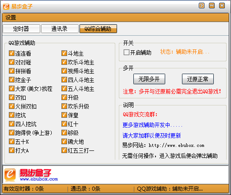The width and height of the screenshot is (231, 195).
Task: Toggle the 五十K checkbox
Action: [11, 142]
